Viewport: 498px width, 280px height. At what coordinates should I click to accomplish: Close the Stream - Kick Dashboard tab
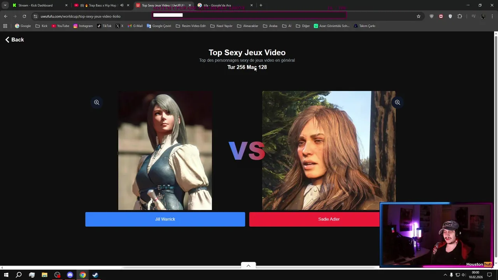pos(66,5)
